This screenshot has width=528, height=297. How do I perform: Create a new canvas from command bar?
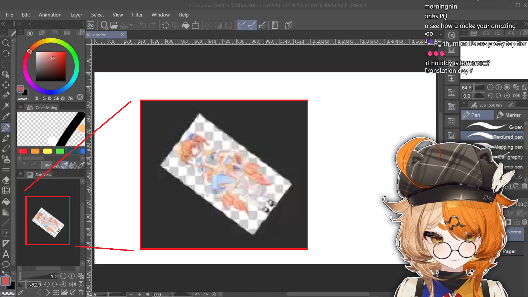(x=104, y=25)
